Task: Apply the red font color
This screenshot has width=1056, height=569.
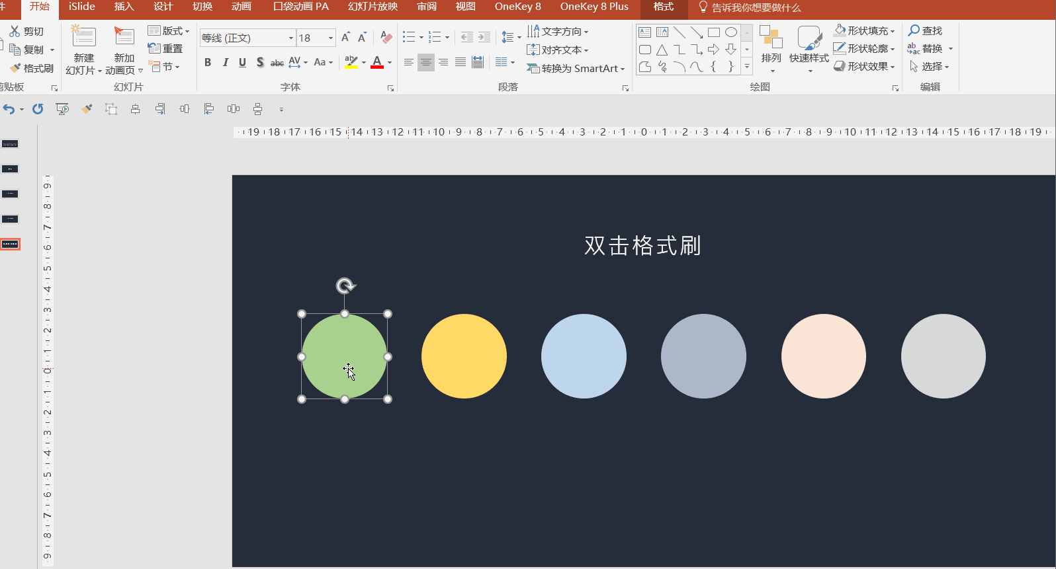Action: point(377,62)
